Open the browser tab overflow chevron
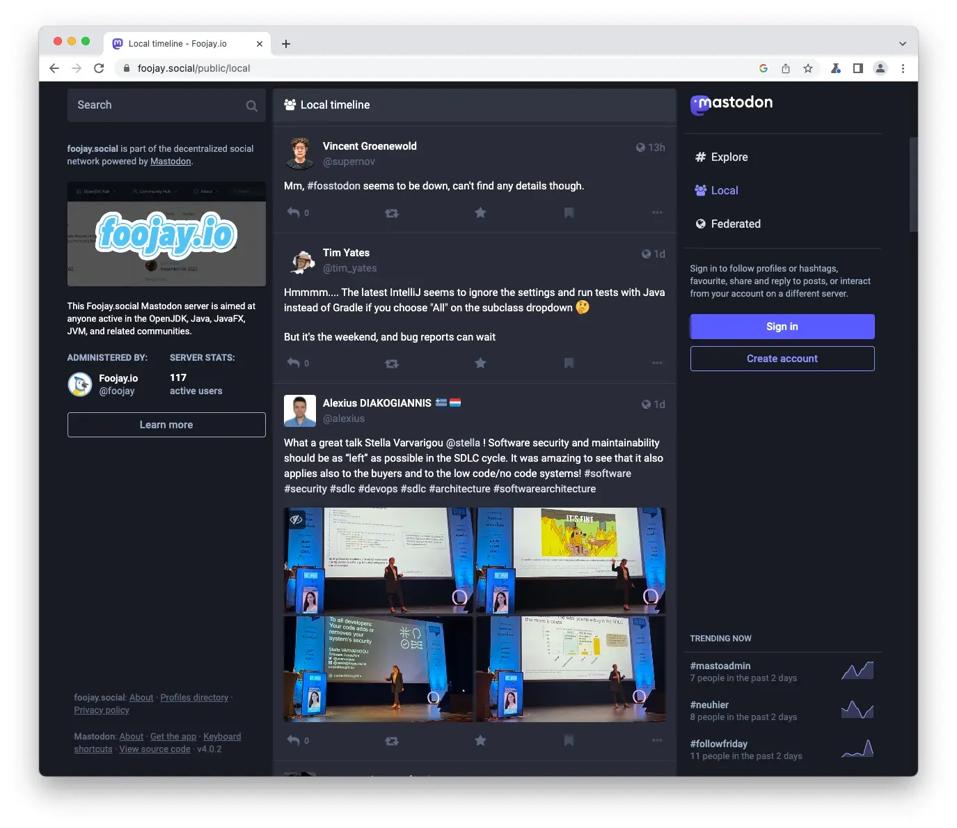The image size is (957, 828). (x=903, y=43)
